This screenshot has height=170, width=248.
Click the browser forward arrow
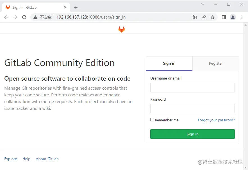coord(15,17)
